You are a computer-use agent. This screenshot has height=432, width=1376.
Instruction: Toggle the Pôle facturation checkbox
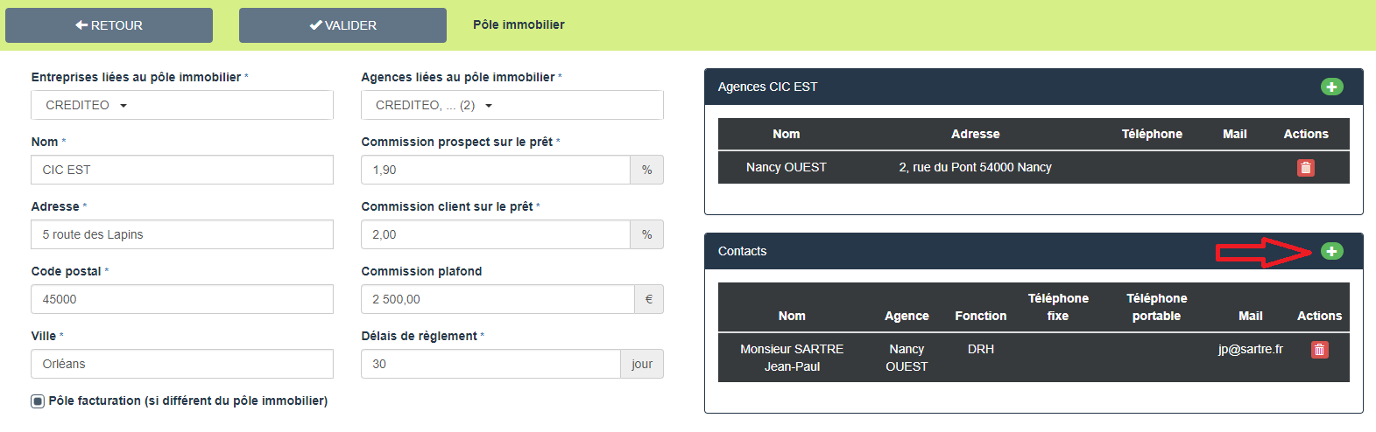tap(38, 401)
